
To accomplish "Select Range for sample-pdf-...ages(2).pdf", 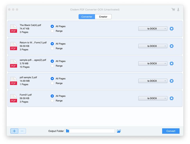I will click(52, 66).
